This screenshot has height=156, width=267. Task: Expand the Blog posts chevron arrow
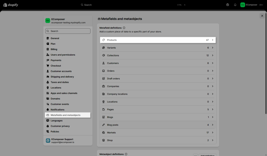[x=213, y=125]
